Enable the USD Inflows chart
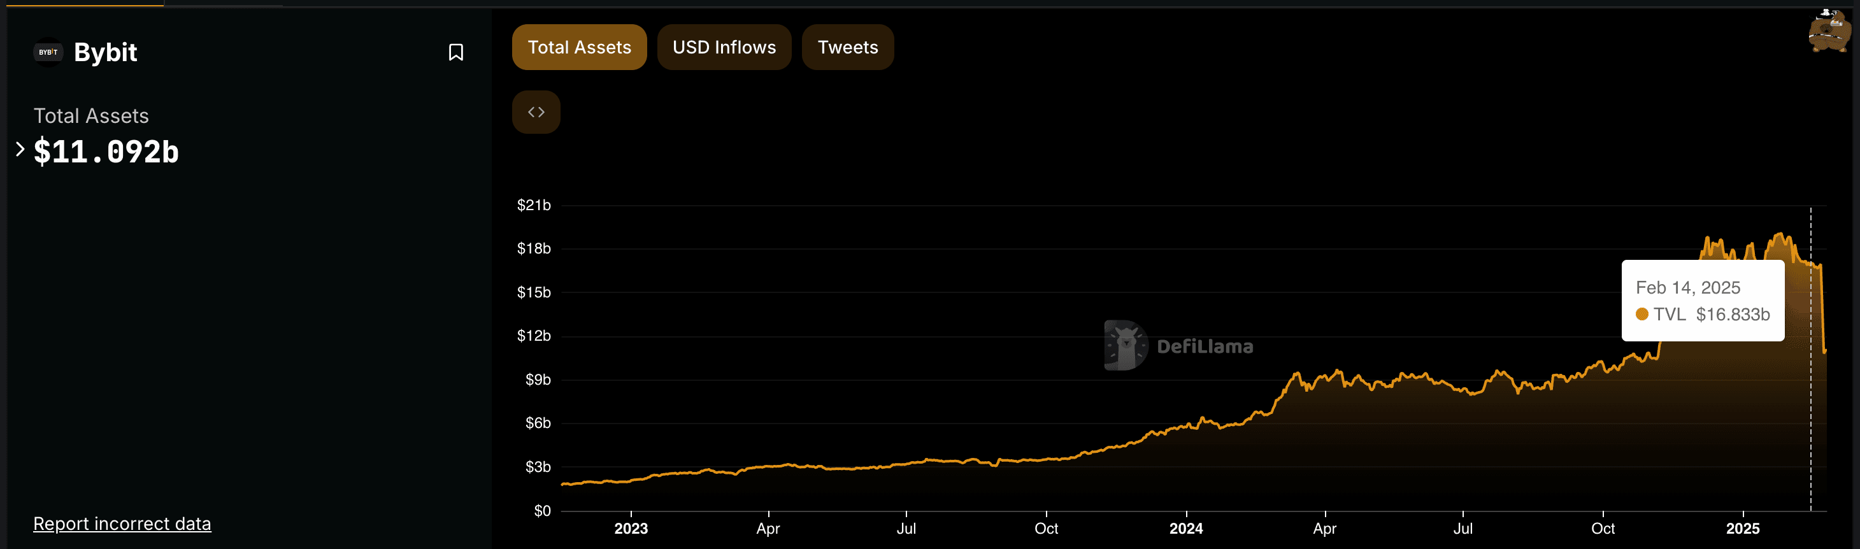Screen dimensions: 1860x549 tap(724, 47)
